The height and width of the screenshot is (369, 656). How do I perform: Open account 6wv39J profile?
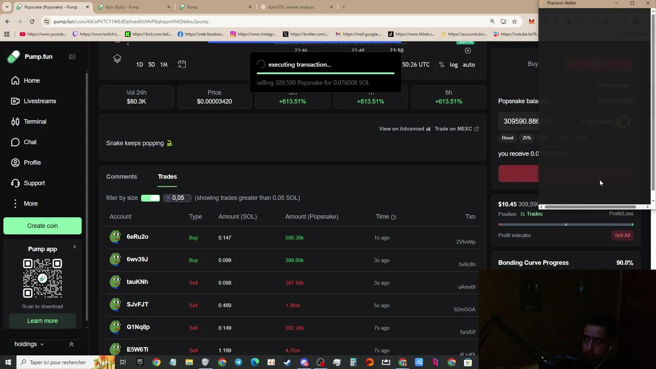coord(137,259)
